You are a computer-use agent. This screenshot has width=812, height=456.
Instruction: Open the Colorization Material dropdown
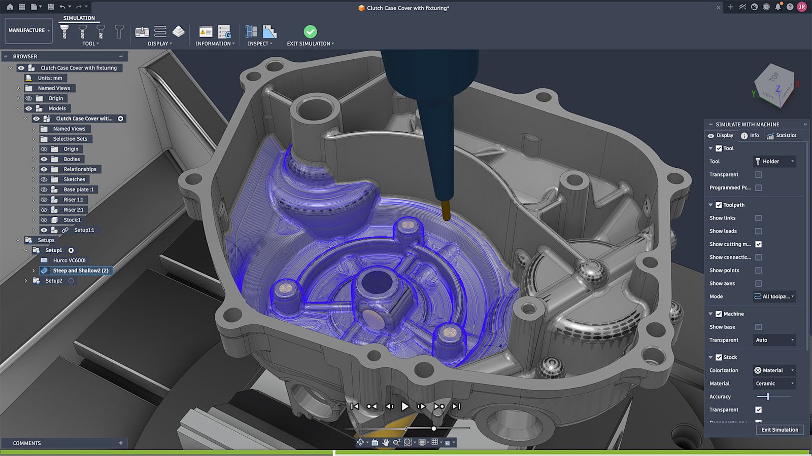(x=775, y=371)
